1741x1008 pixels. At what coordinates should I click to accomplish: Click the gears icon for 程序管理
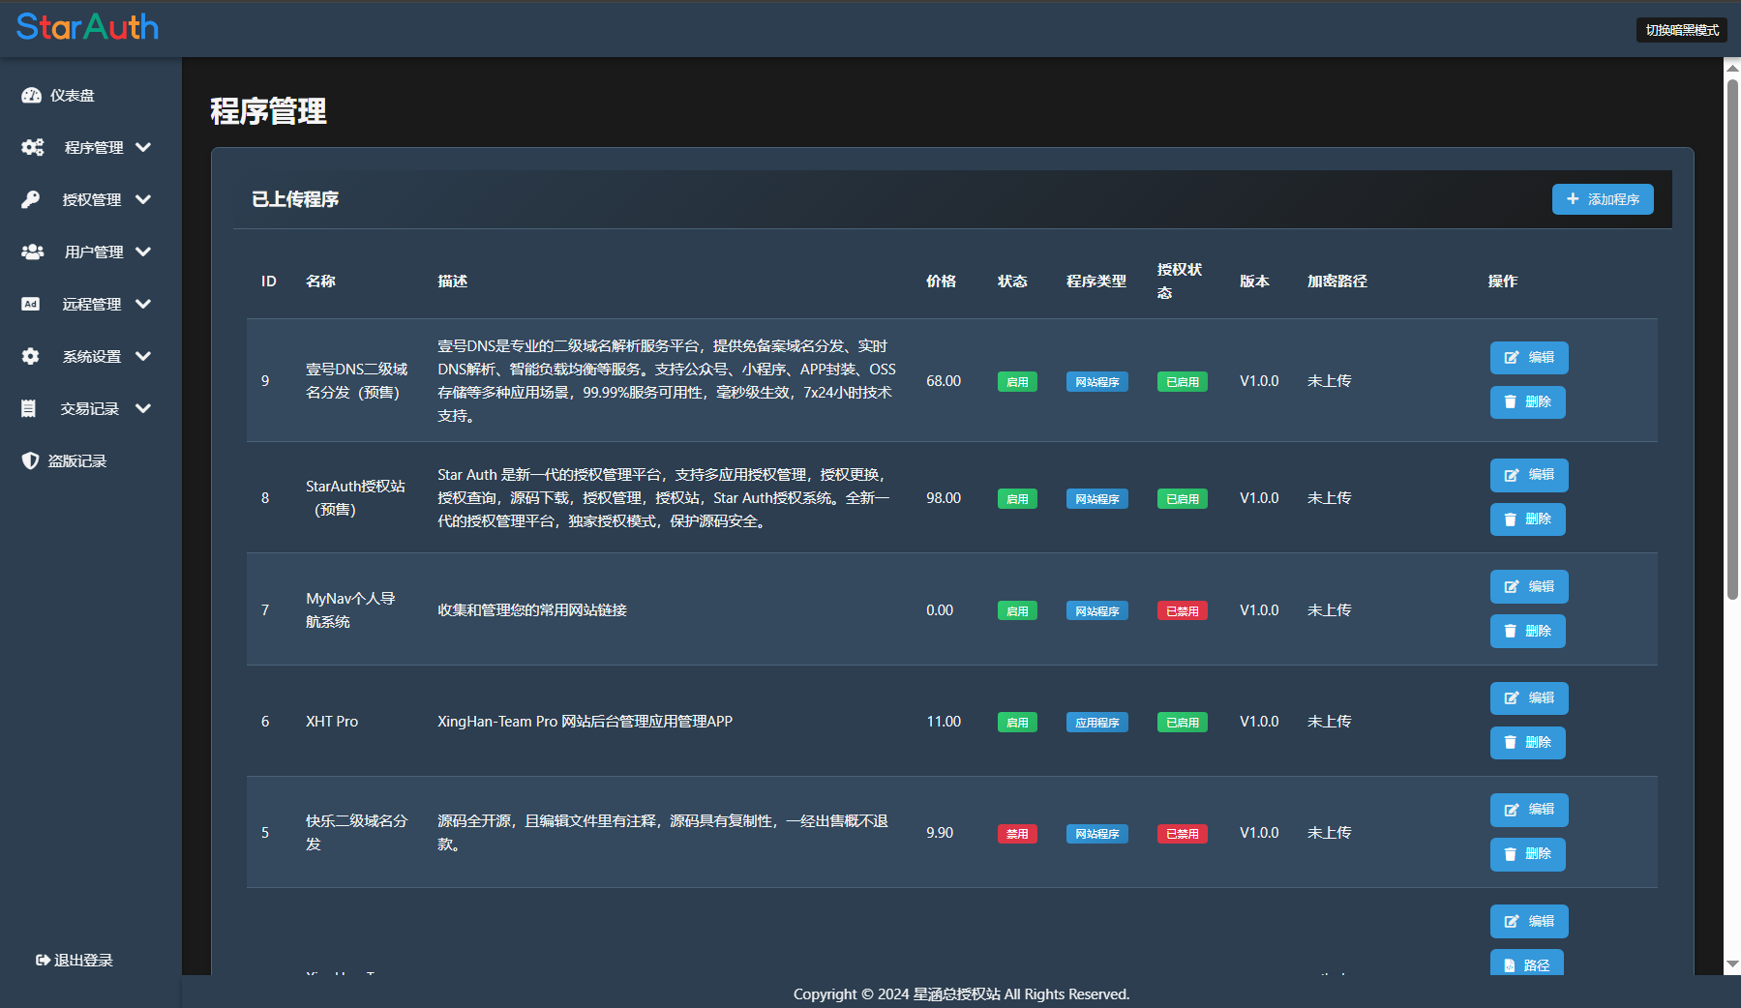point(33,147)
